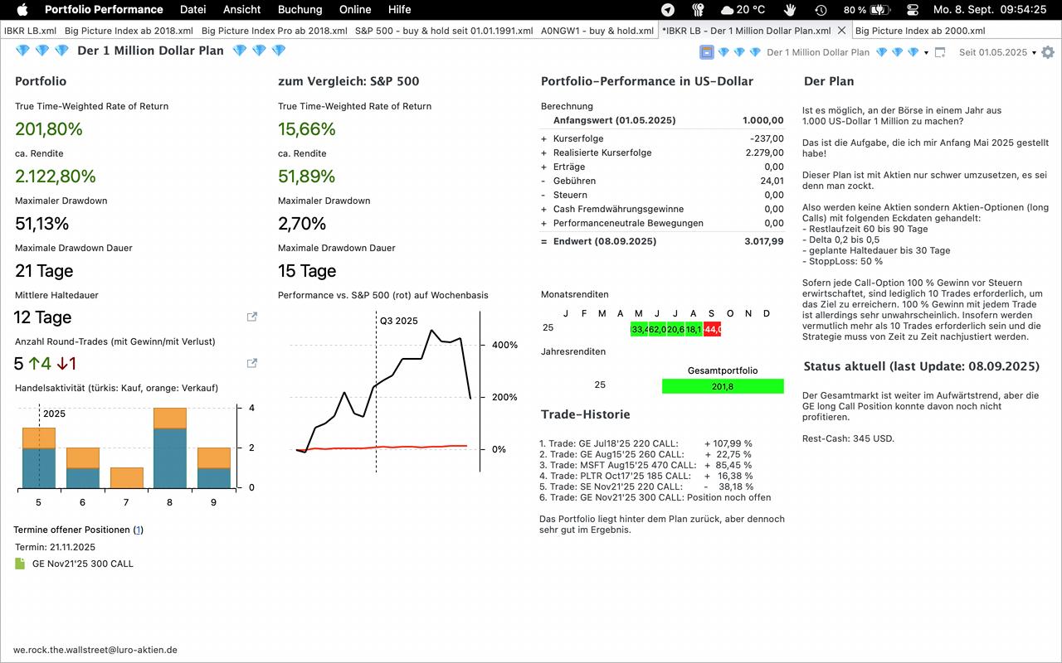Open the Buchung menu
Viewport: 1062px width, 663px height.
click(x=300, y=10)
